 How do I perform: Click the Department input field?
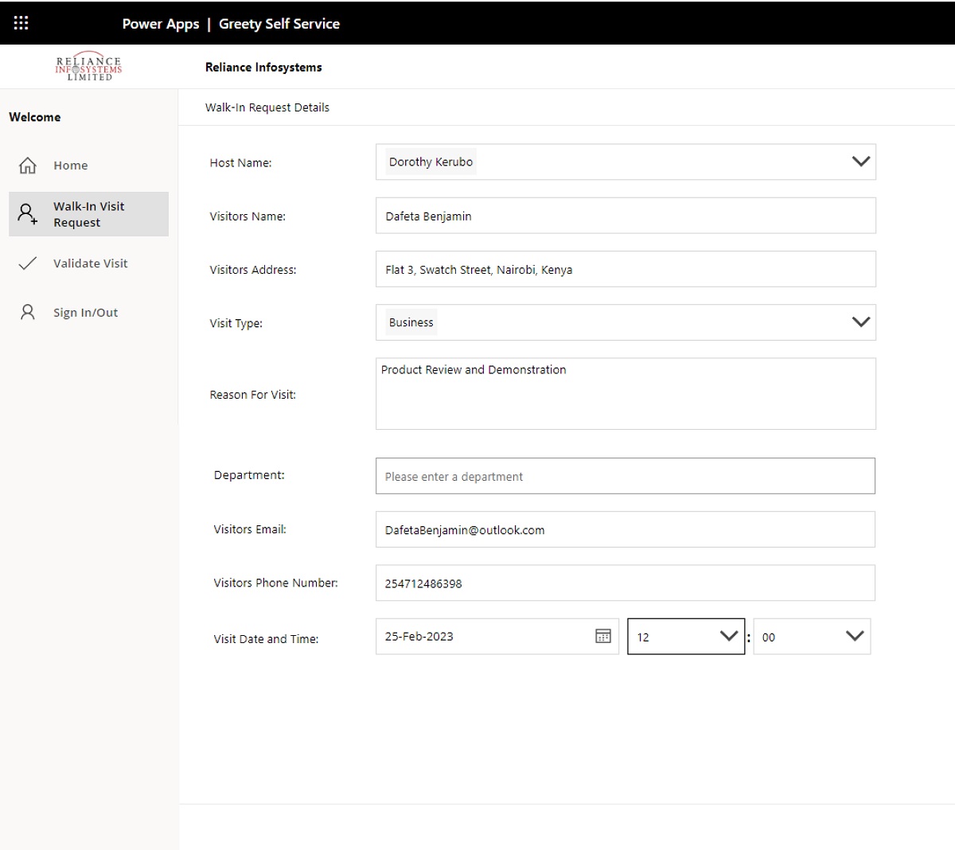pos(625,476)
